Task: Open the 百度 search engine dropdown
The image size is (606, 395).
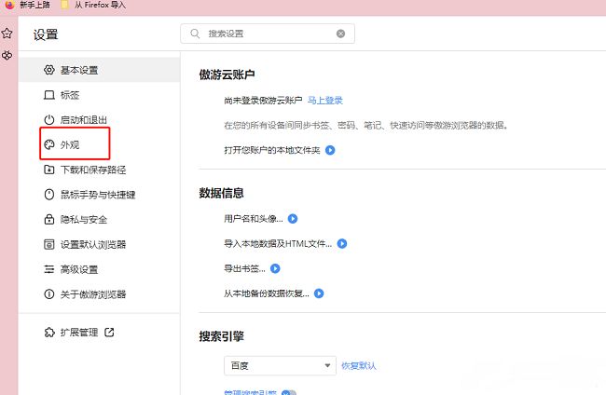Action: tap(280, 365)
